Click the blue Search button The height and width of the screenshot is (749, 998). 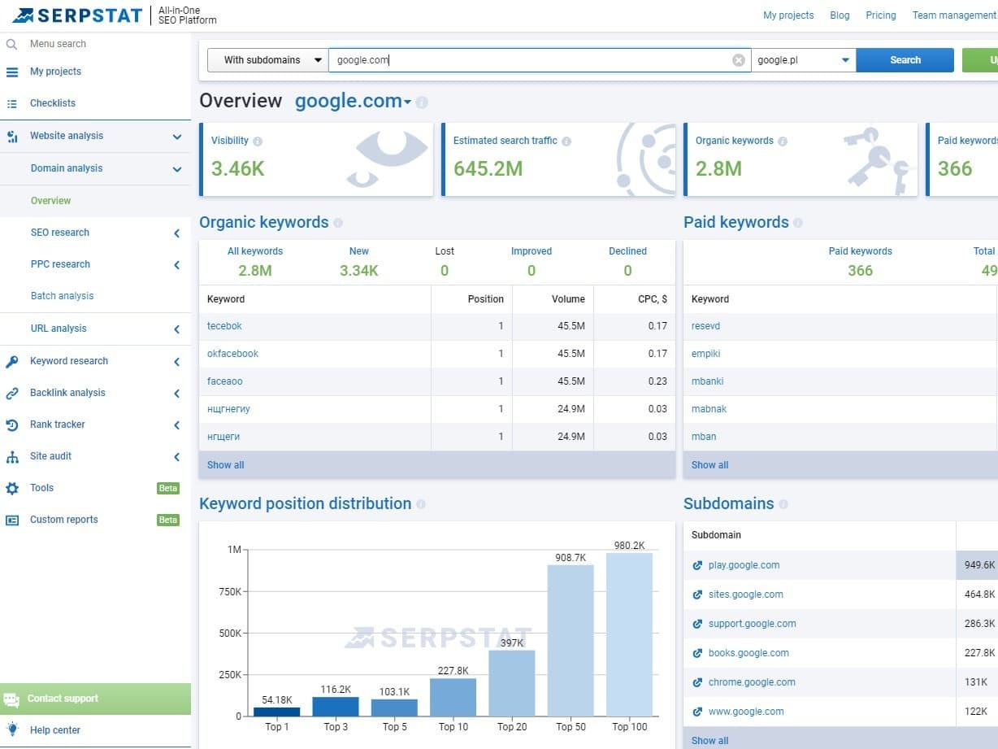[x=905, y=59]
